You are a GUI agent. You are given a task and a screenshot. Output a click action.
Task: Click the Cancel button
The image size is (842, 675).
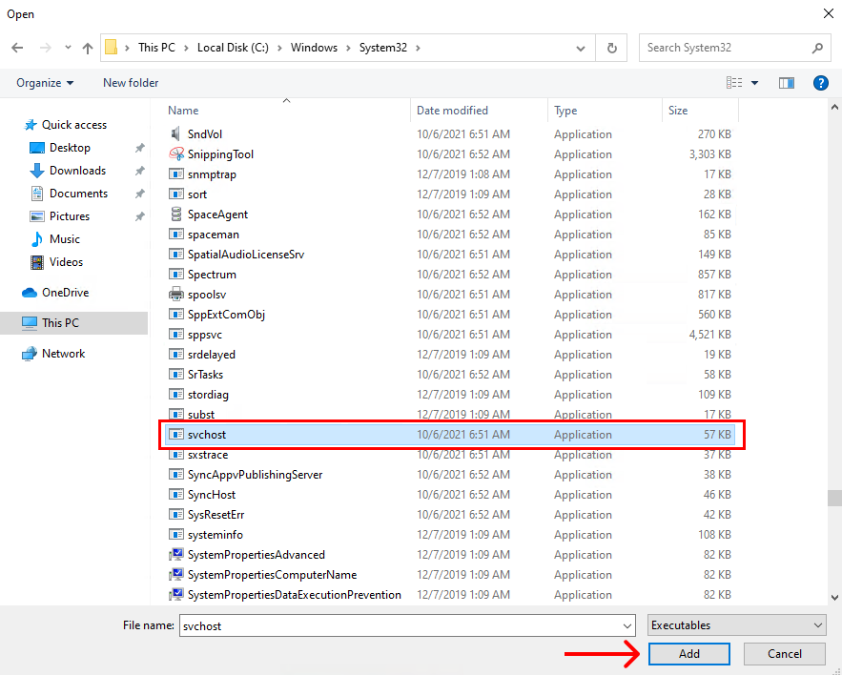click(784, 654)
